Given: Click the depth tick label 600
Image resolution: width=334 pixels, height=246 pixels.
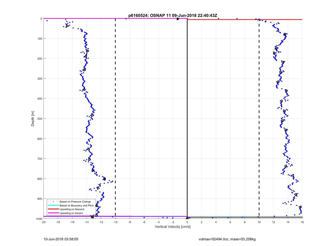Looking at the screenshot, I should pos(39,139).
